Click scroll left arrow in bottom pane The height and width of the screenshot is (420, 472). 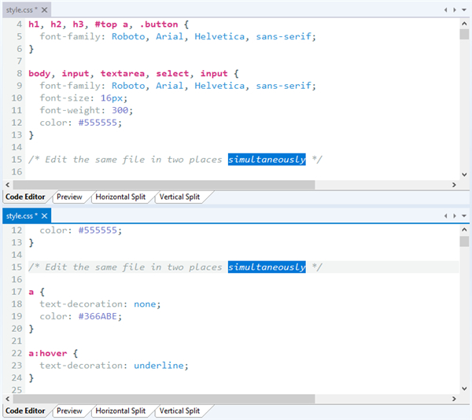pos(8,399)
